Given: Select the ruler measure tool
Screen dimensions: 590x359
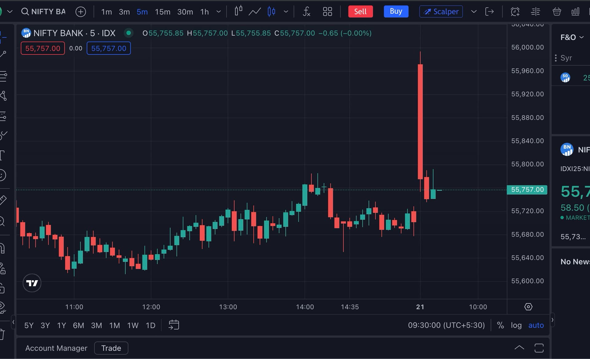Looking at the screenshot, I should coord(3,200).
